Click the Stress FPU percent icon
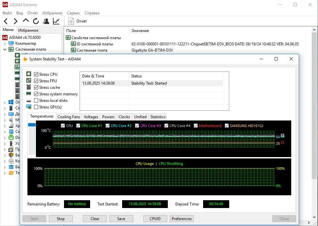This screenshot has width=318, height=226. [29, 81]
